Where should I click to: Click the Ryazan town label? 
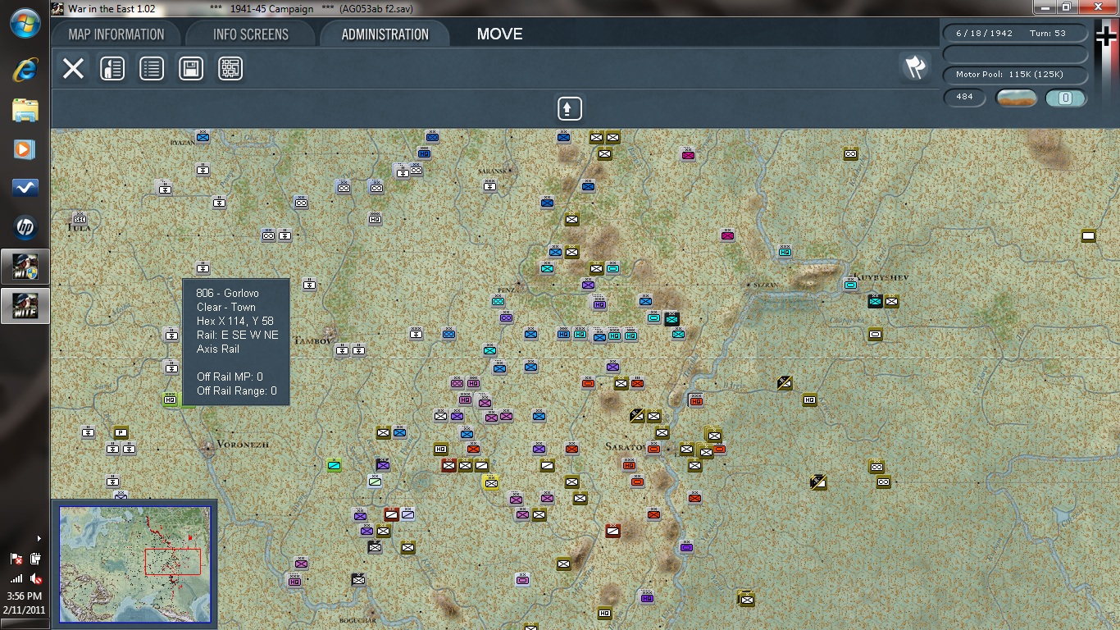(x=182, y=142)
